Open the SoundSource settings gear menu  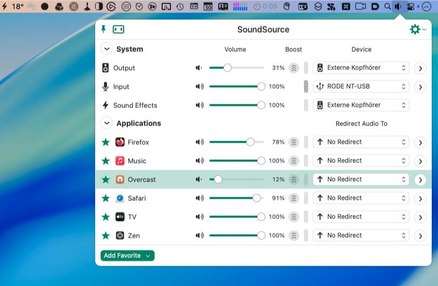tap(415, 30)
